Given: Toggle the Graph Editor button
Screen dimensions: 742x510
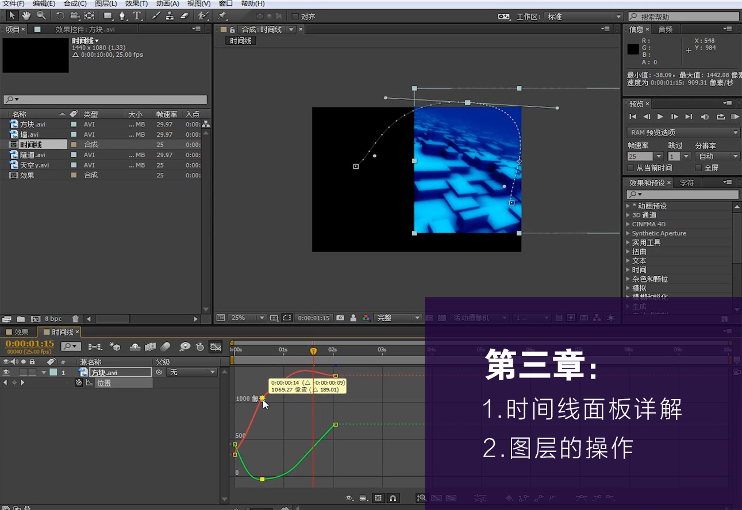Looking at the screenshot, I should [216, 347].
